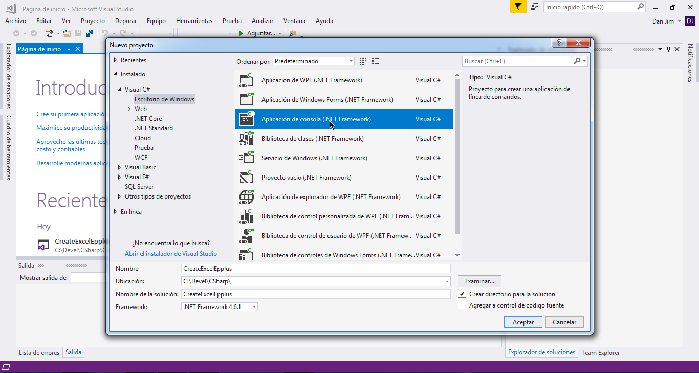Click the template list vertical scrollbar

457,156
